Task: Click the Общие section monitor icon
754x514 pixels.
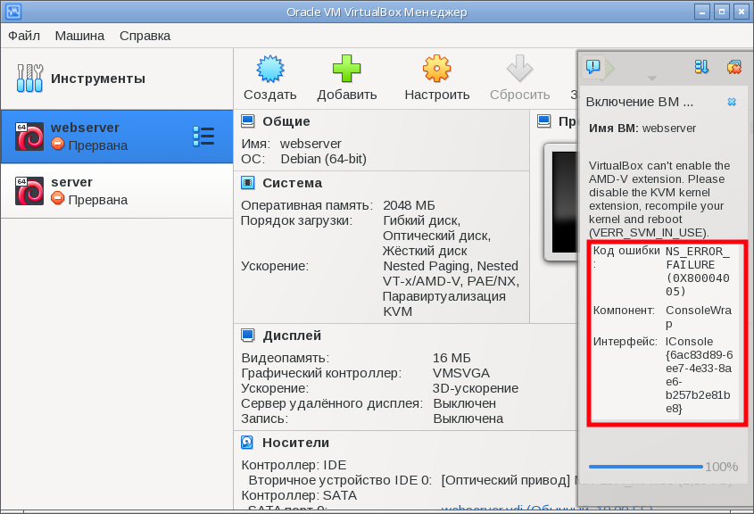Action: pos(248,121)
